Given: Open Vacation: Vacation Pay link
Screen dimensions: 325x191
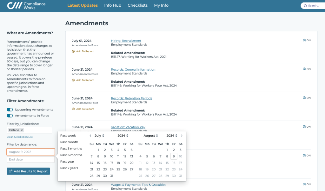Looking at the screenshot, I should click(x=128, y=127).
